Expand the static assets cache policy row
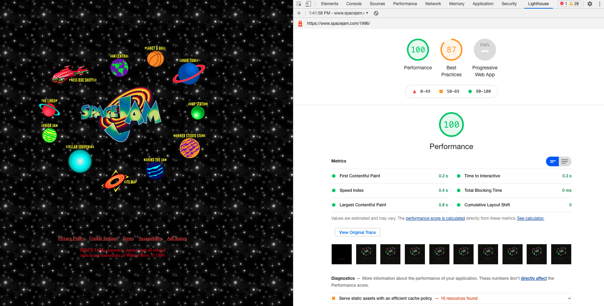The width and height of the screenshot is (604, 306). pos(569,298)
